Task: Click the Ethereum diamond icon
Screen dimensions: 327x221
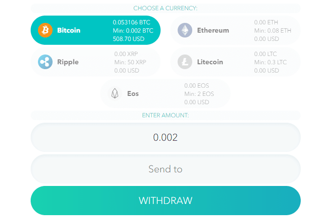Action: 185,30
